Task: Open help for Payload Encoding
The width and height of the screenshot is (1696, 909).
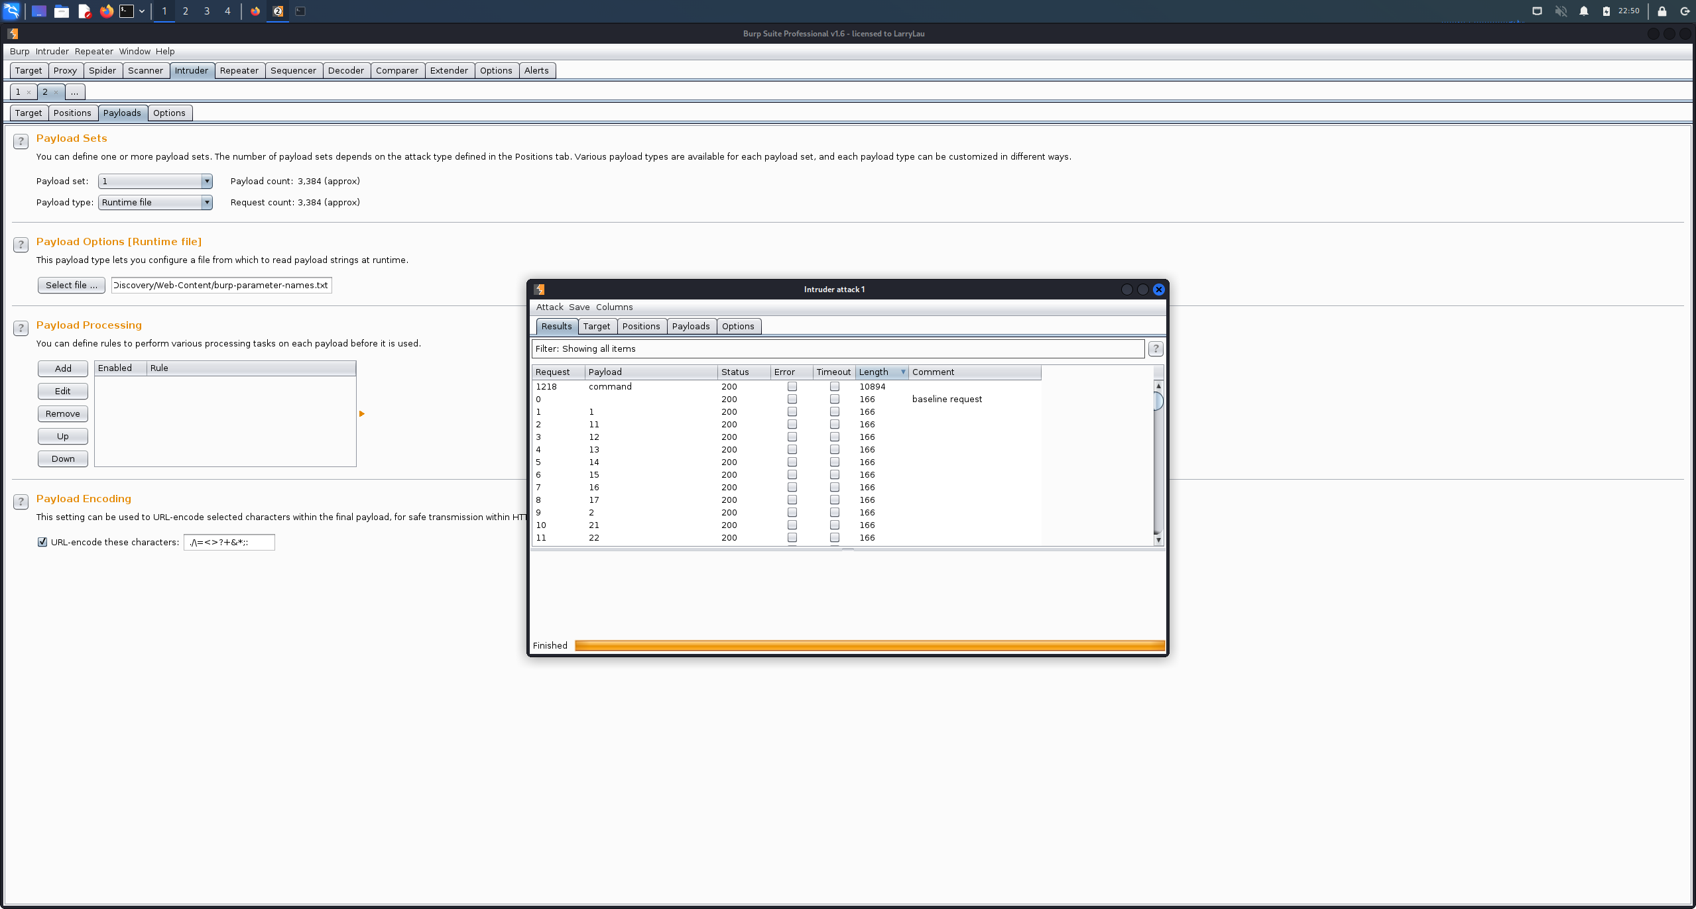Action: point(21,502)
